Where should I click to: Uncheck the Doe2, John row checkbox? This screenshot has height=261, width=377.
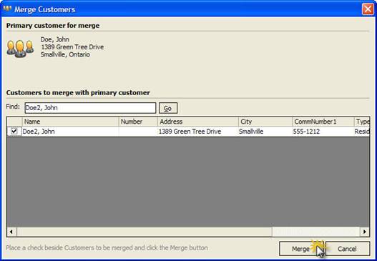(x=14, y=132)
